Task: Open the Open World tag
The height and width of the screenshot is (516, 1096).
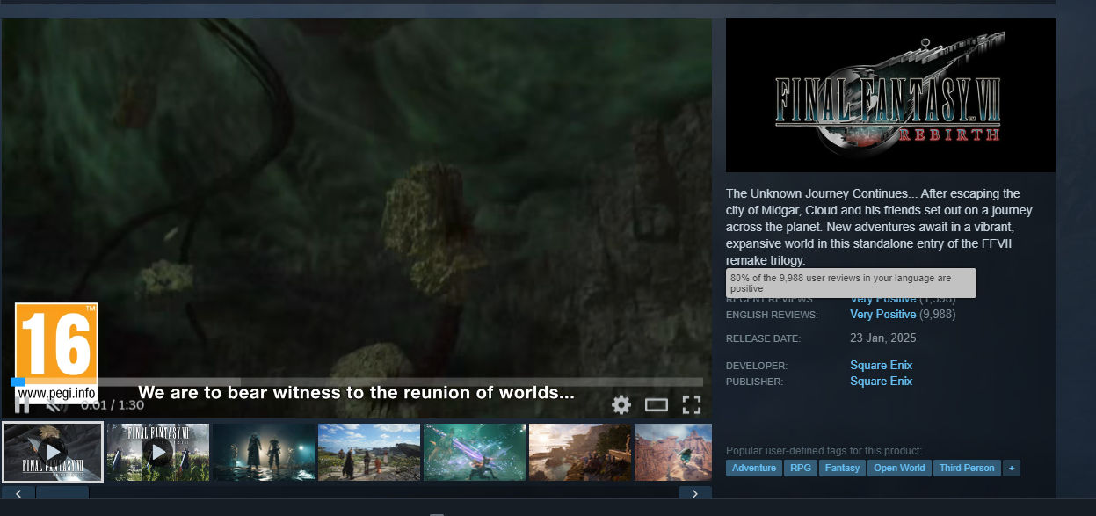Action: (899, 469)
